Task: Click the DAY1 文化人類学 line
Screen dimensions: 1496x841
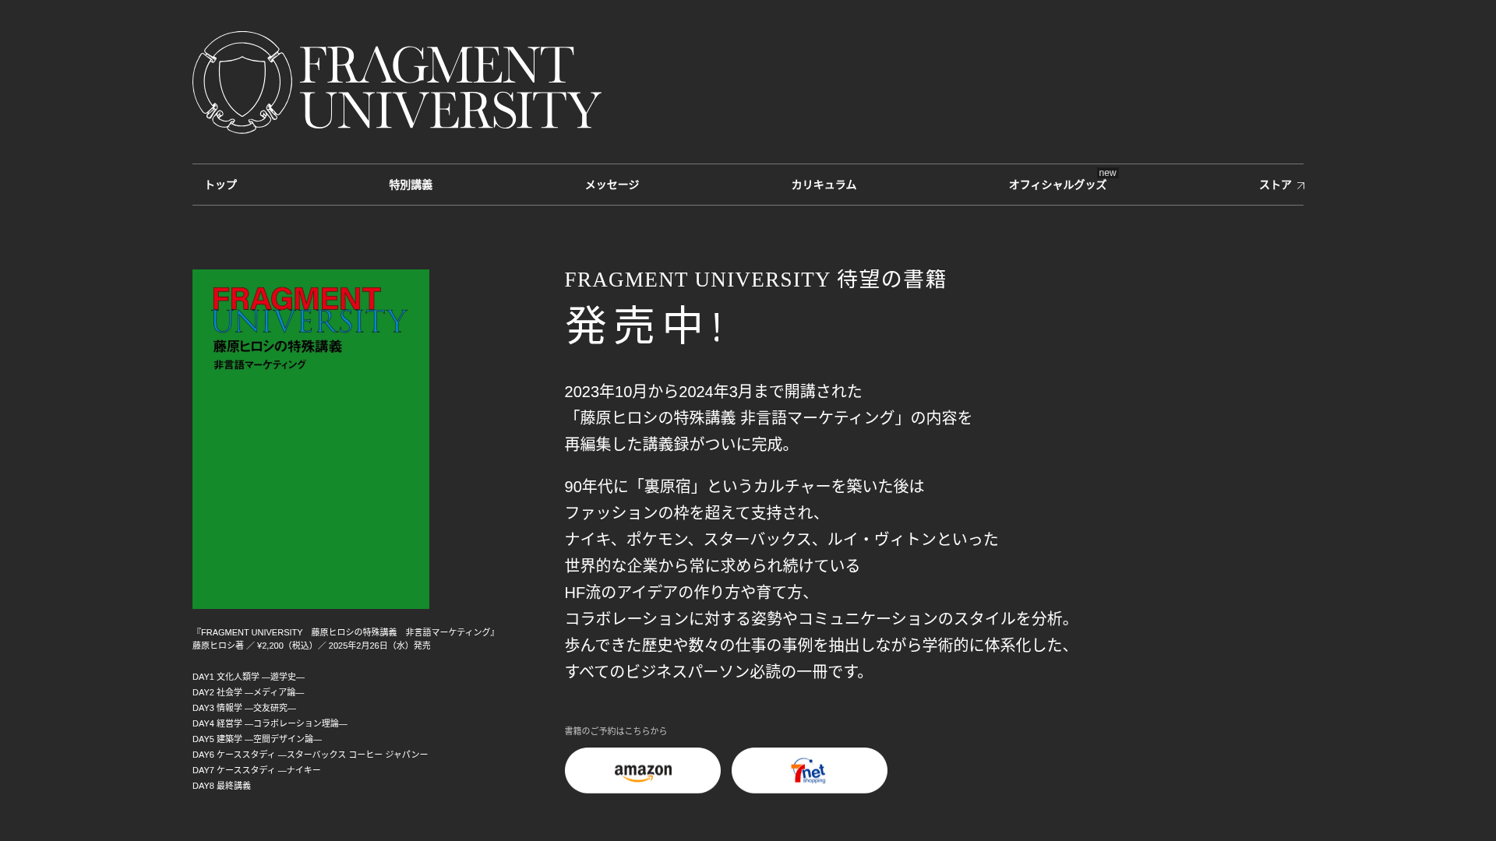Action: (x=249, y=677)
